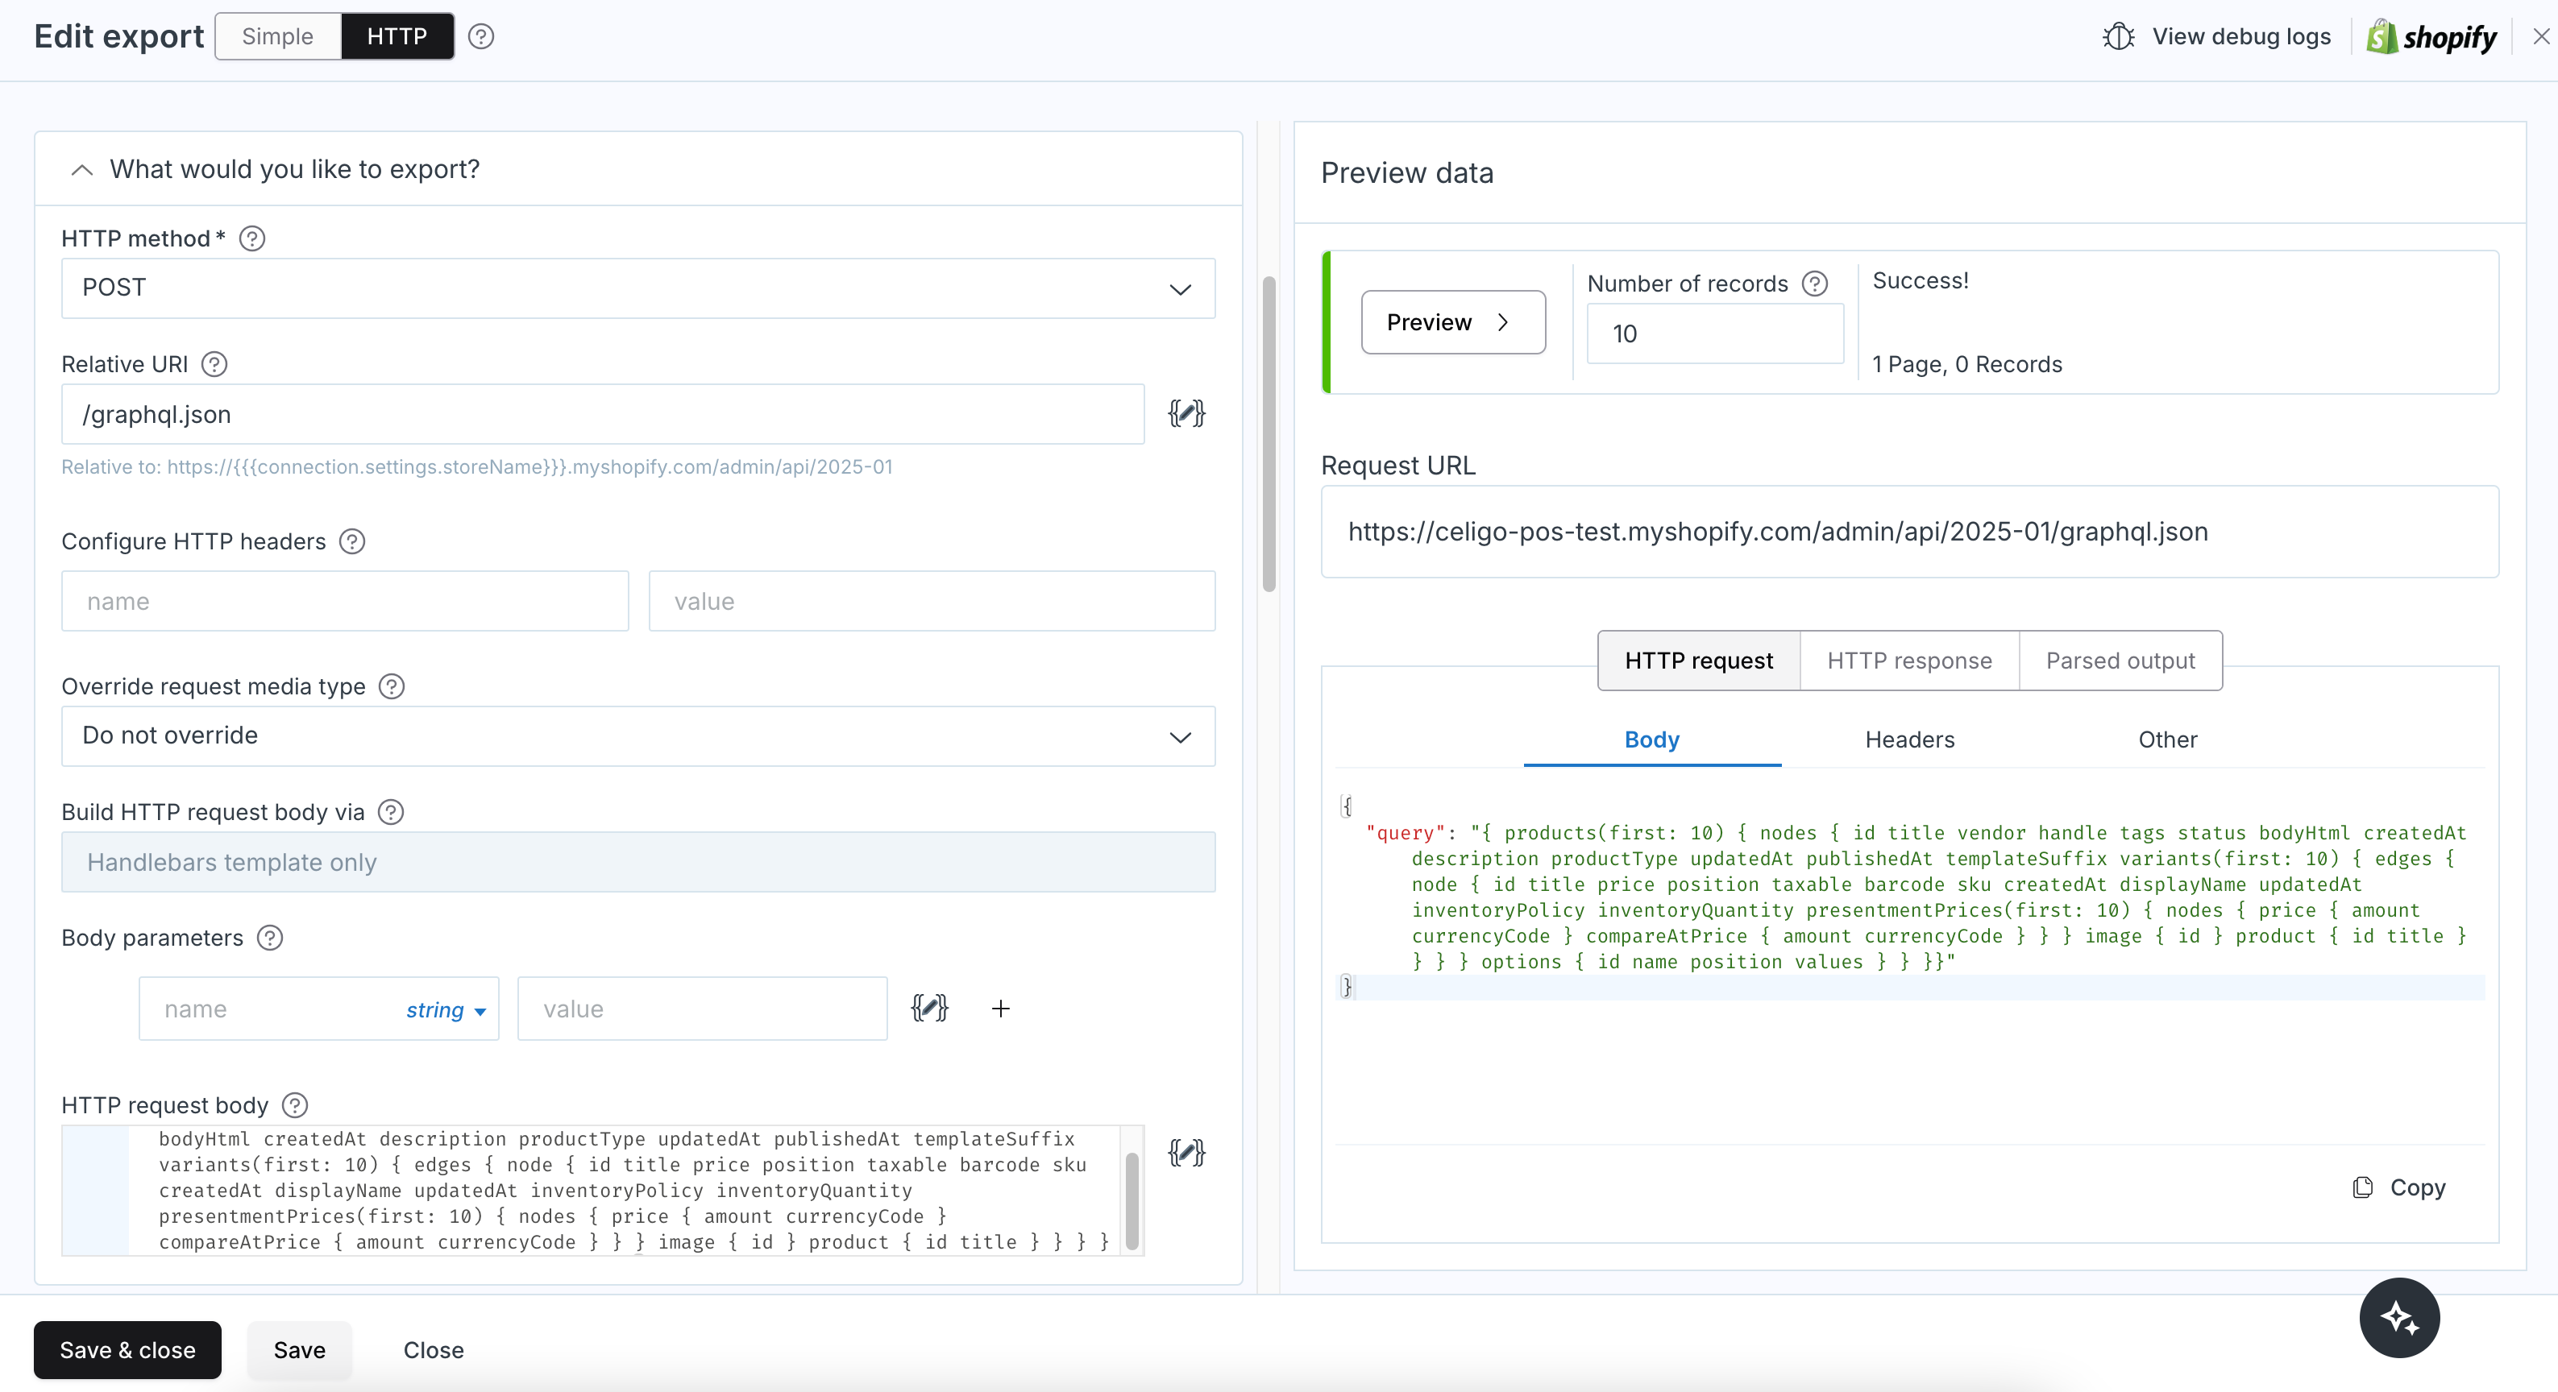Click the Copy text label
This screenshot has width=2558, height=1392.
2417,1187
